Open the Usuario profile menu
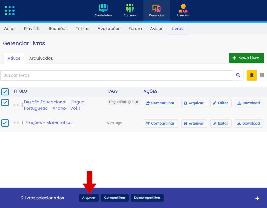 tap(183, 11)
